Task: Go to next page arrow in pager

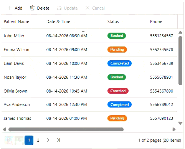Action: tap(48, 140)
